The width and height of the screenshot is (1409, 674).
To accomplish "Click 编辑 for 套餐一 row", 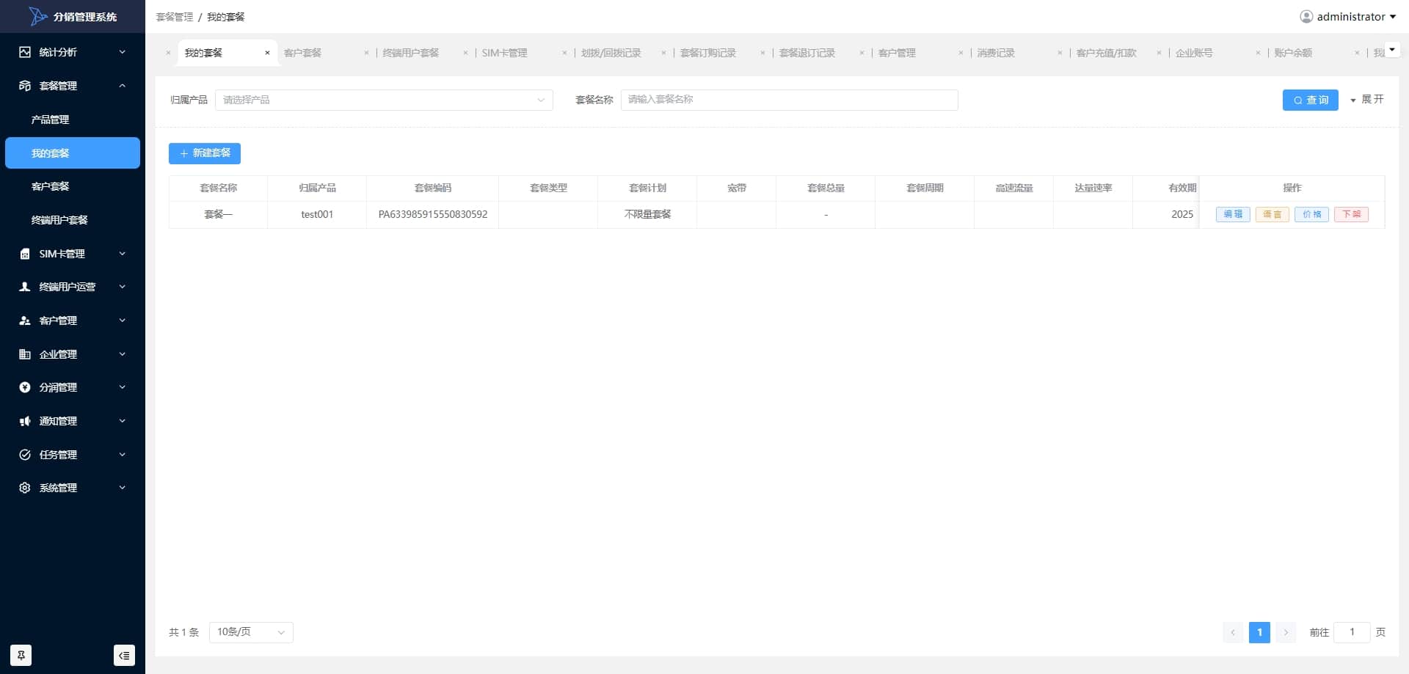I will coord(1233,214).
